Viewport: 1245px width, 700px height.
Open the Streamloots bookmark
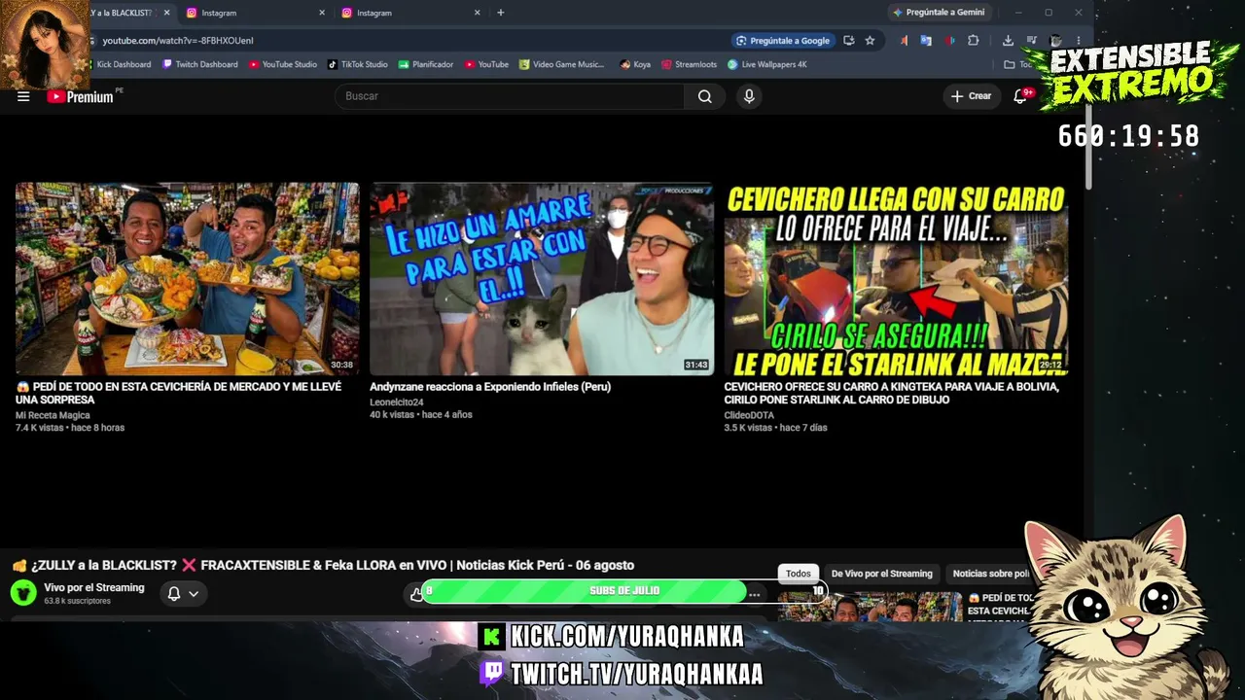coord(689,64)
